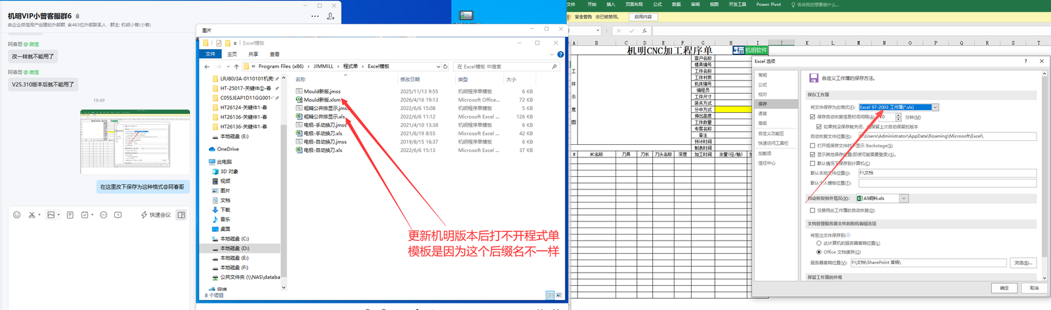Enable 默认情况下保存到计算机 checkbox
Viewport: 1051px width, 310px height.
click(x=813, y=163)
